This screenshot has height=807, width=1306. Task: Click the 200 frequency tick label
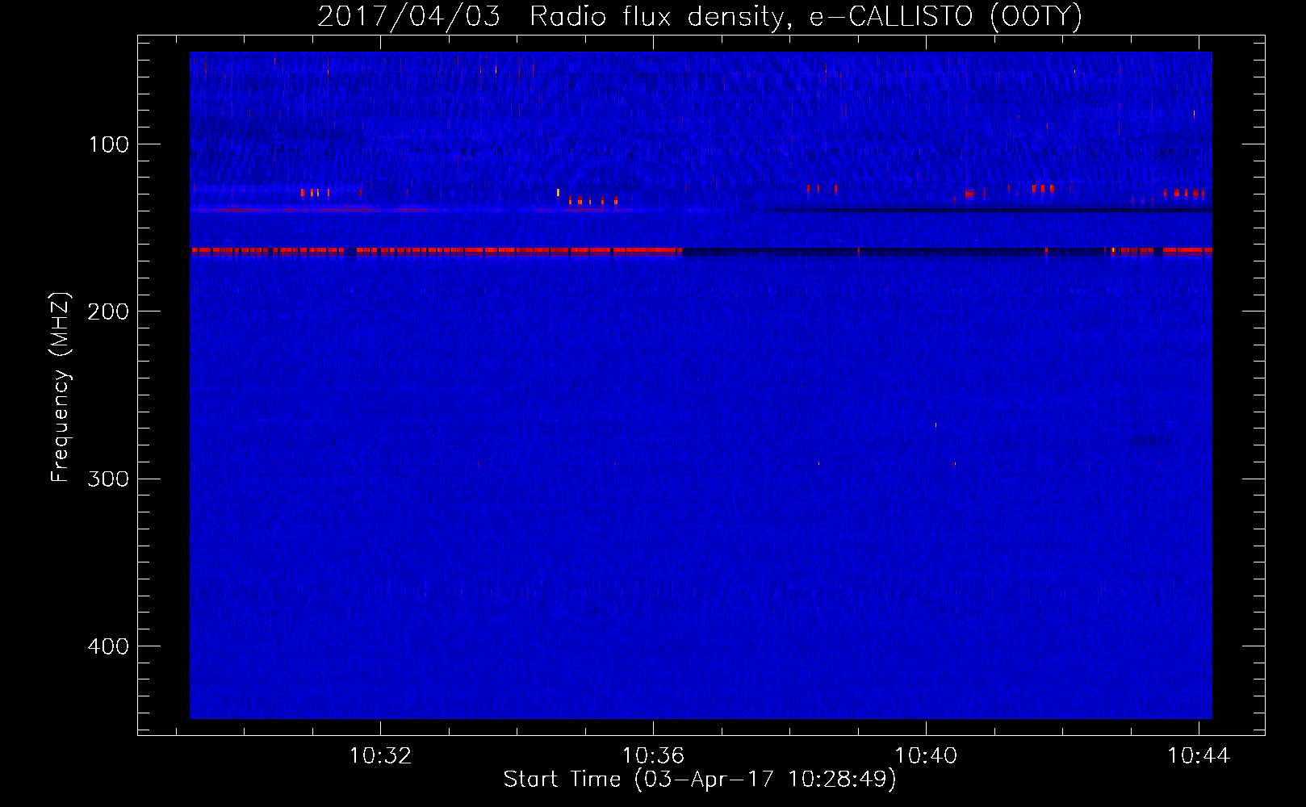click(108, 312)
